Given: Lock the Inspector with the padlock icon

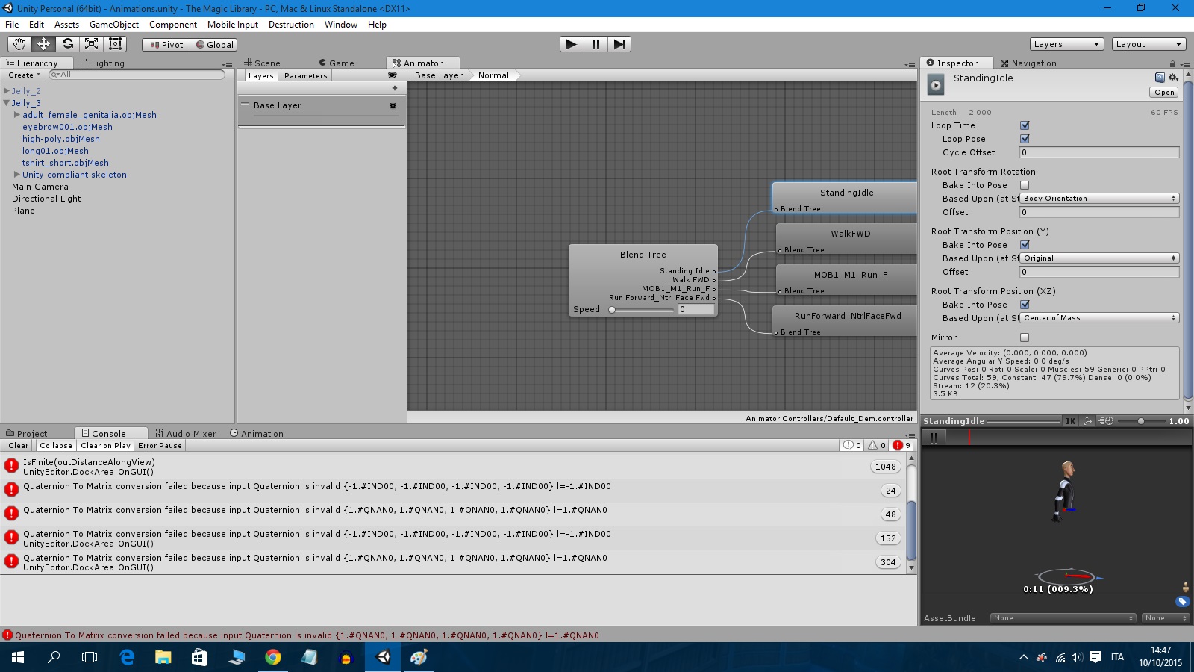Looking at the screenshot, I should pos(1172,63).
